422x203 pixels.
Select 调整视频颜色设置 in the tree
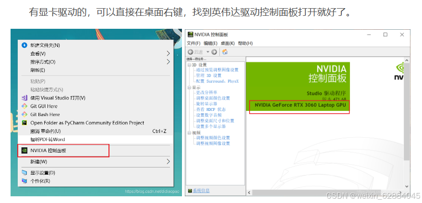213,138
